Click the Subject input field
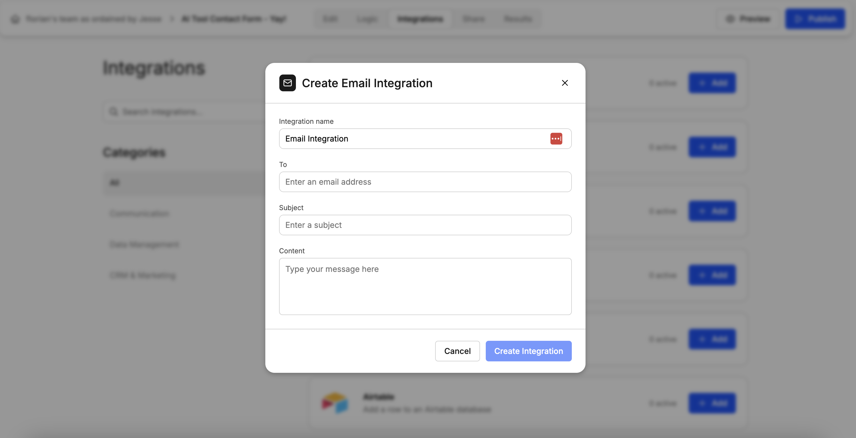 point(425,225)
